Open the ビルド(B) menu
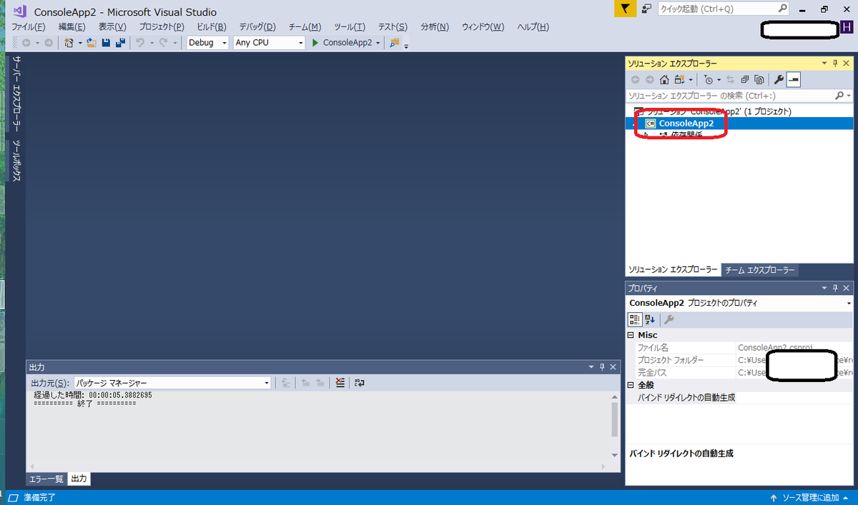 (212, 26)
